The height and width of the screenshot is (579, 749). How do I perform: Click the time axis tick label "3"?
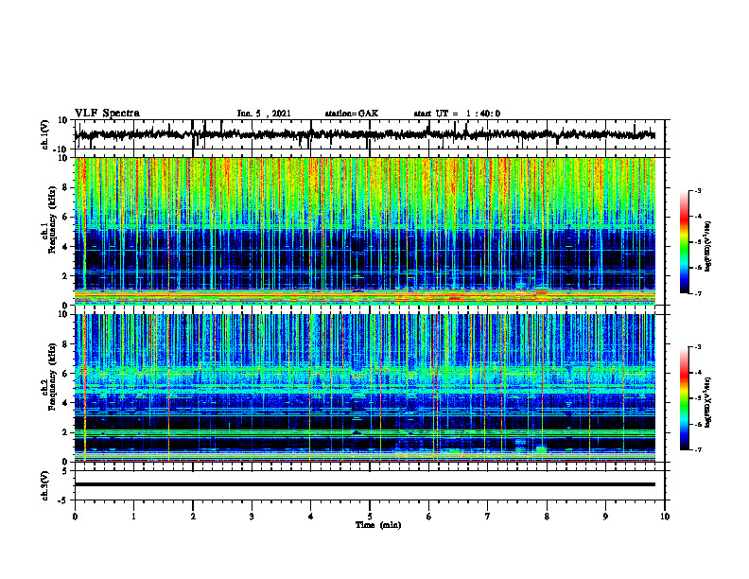(x=252, y=517)
